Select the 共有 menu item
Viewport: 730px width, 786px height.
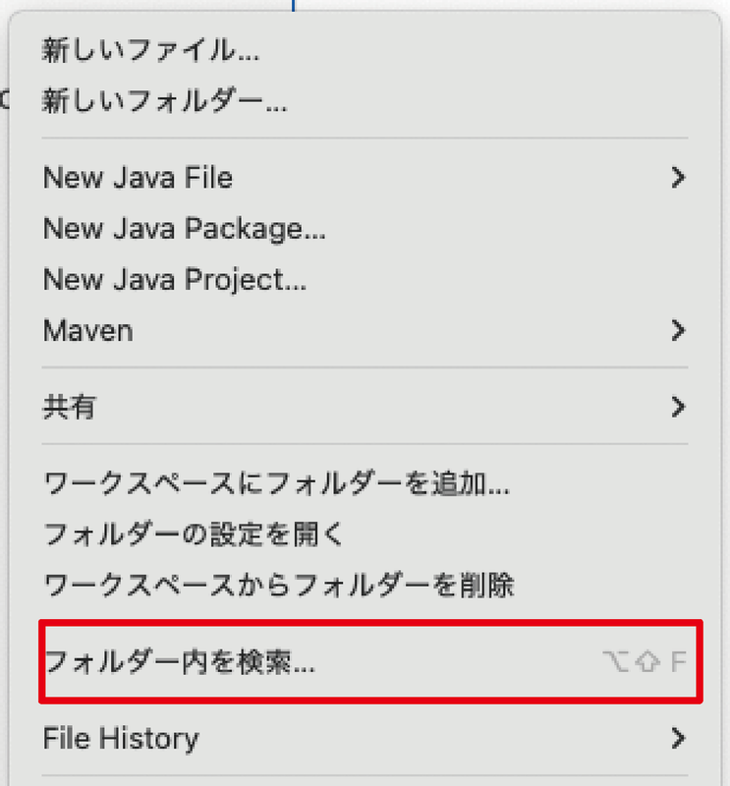[69, 406]
